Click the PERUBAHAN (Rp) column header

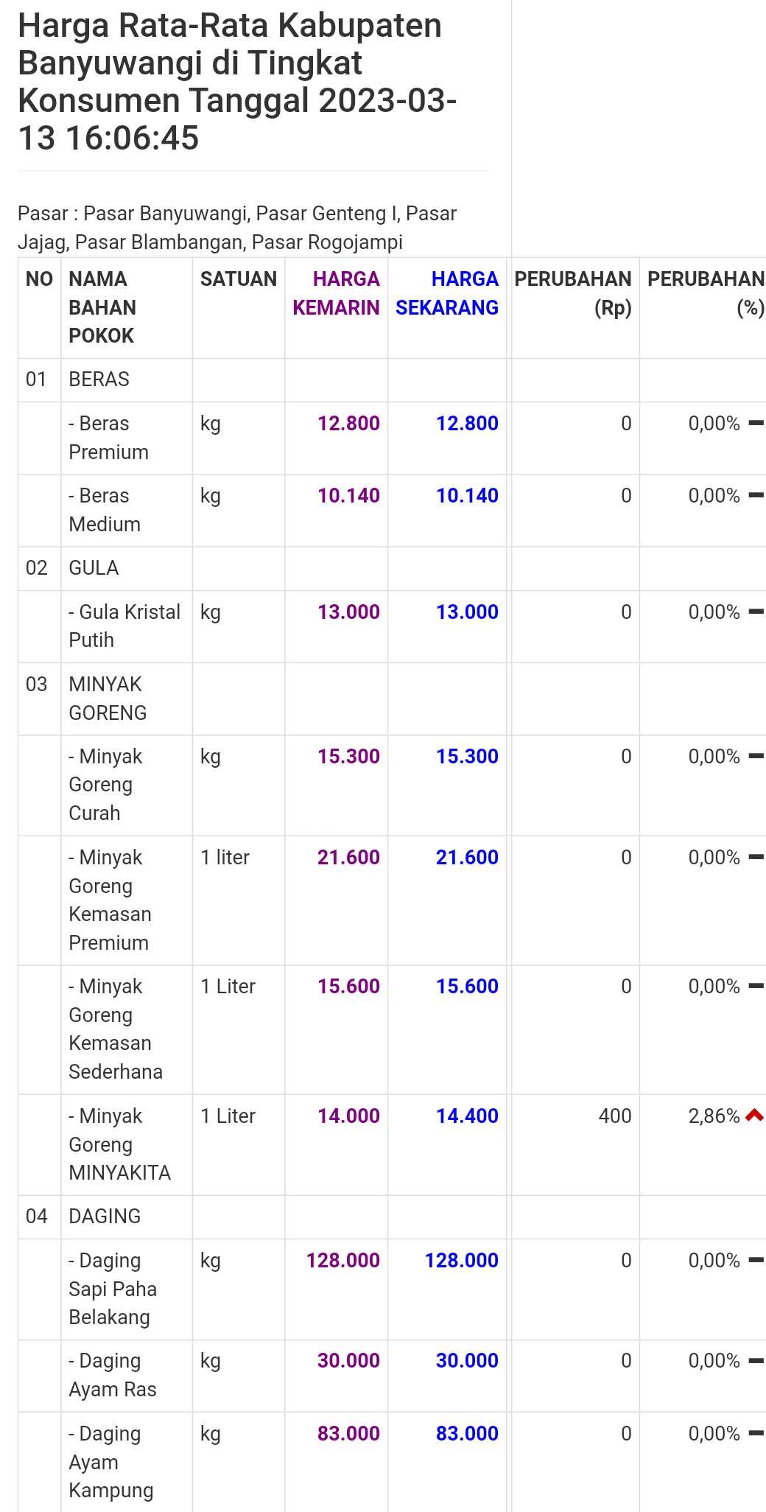pos(573,293)
